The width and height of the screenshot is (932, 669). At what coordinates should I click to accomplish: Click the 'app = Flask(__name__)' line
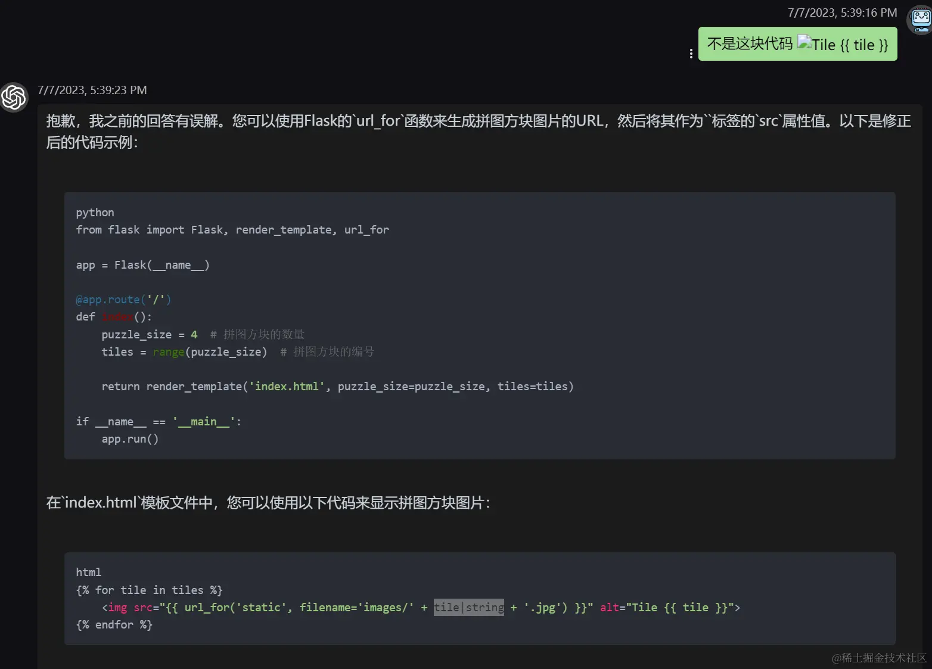pos(142,265)
